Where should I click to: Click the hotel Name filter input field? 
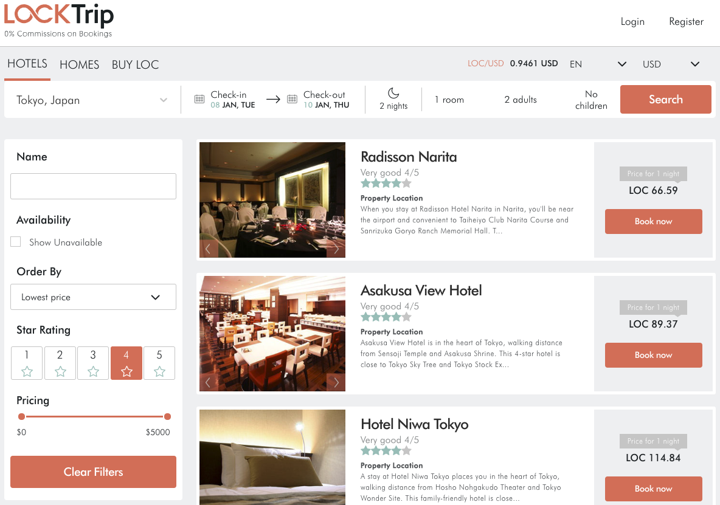click(93, 186)
